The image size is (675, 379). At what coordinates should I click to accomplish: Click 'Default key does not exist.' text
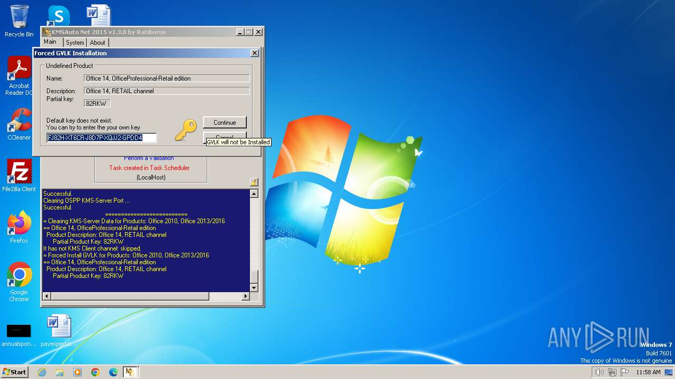click(79, 121)
